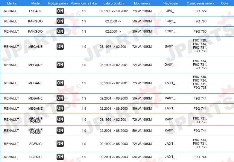Click ON icon in MEGANE LA0/1_ 72kW row
Image resolution: width=234 pixels, height=162 pixels.
[x=60, y=83]
